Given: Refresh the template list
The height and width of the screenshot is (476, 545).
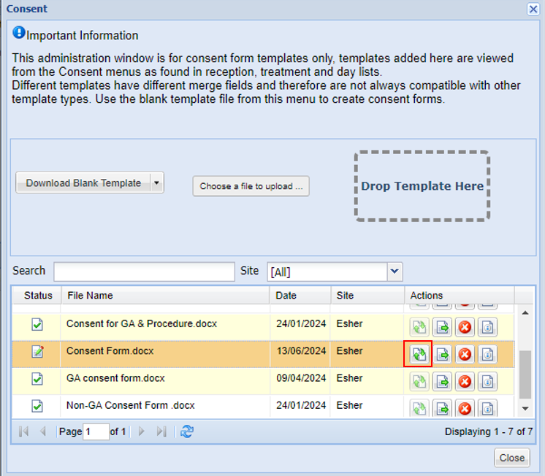Looking at the screenshot, I should pyautogui.click(x=187, y=431).
